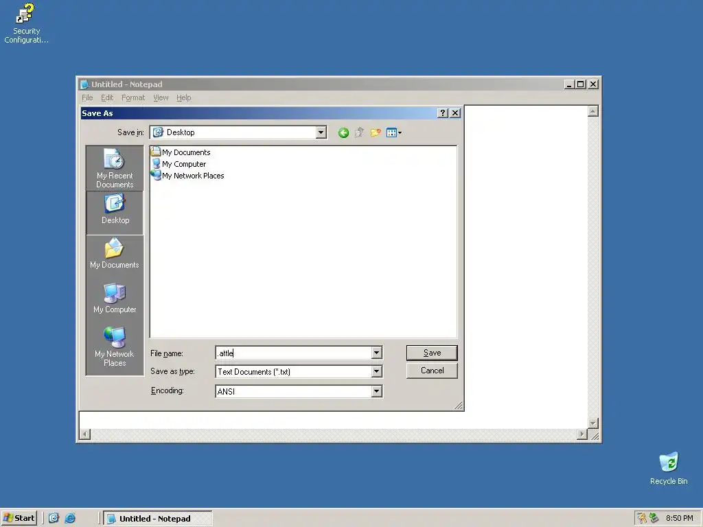Expand the Save as type dropdown
703x527 pixels.
click(377, 371)
